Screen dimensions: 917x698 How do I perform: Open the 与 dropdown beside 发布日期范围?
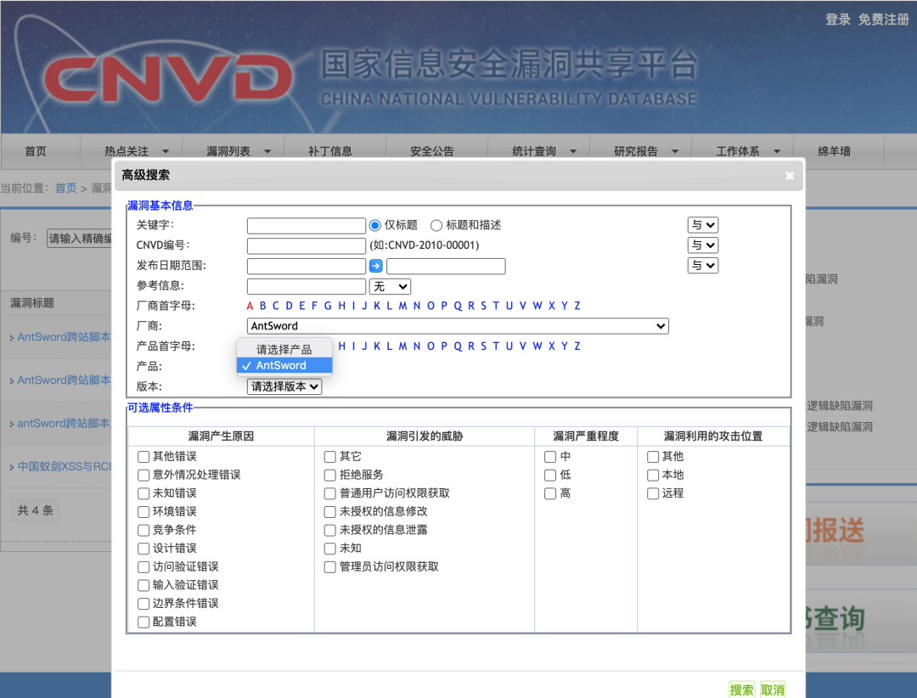click(702, 266)
